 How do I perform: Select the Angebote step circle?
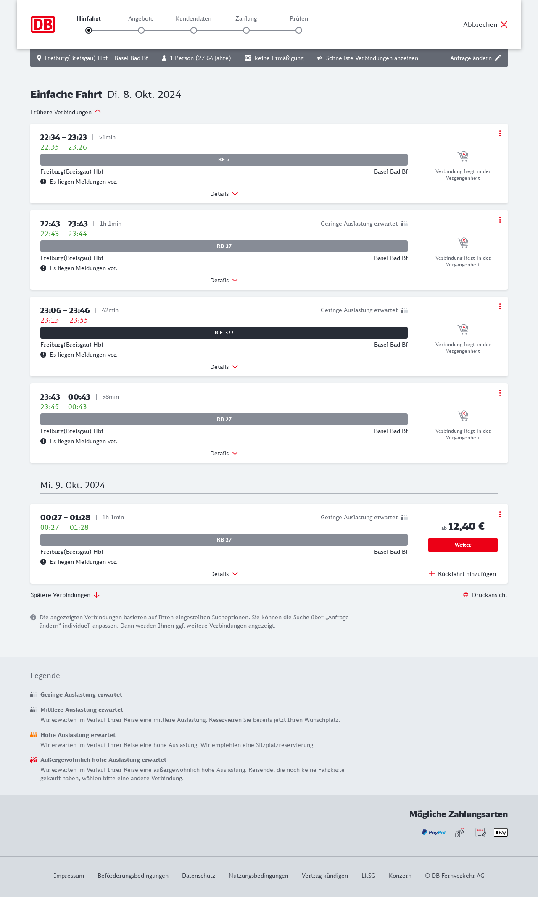pyautogui.click(x=141, y=30)
